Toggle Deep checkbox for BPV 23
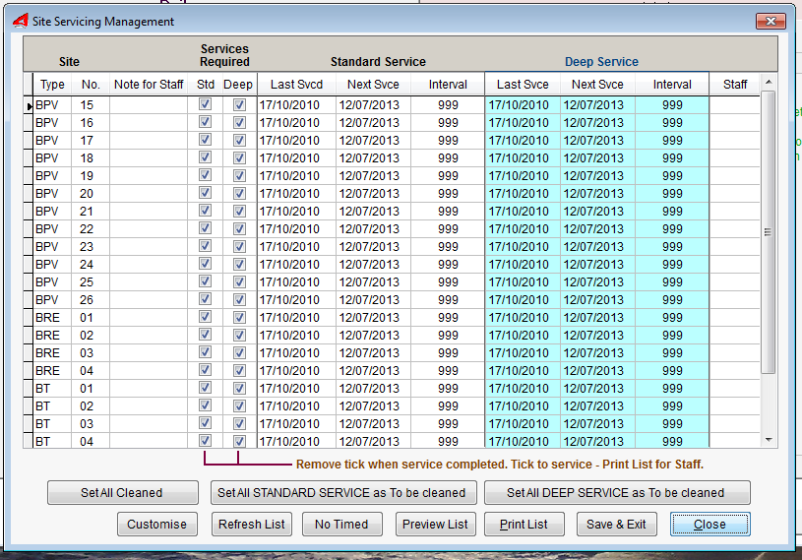The width and height of the screenshot is (802, 560). [239, 246]
